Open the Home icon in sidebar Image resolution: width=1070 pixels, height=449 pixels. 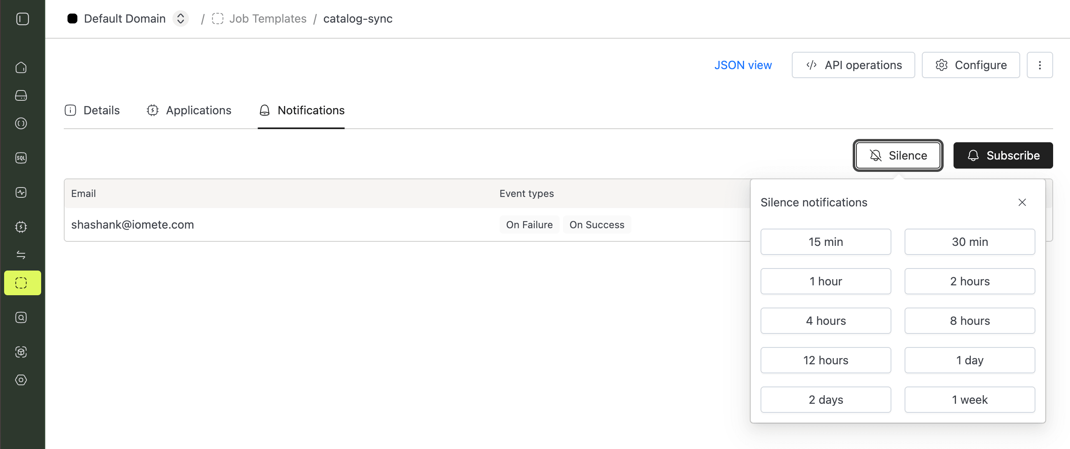click(21, 68)
